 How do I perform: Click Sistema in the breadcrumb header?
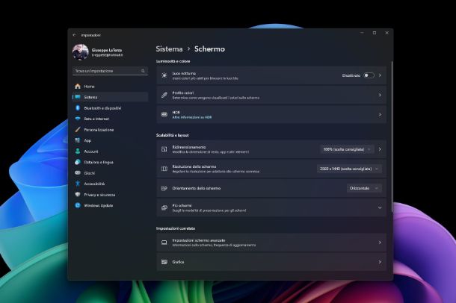(169, 49)
